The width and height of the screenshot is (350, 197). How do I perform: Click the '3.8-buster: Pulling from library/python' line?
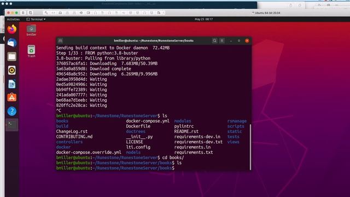click(x=103, y=59)
